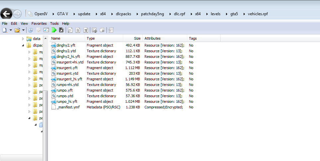320x161 pixels.
Task: Open the Favorites menu
Action: point(39,23)
